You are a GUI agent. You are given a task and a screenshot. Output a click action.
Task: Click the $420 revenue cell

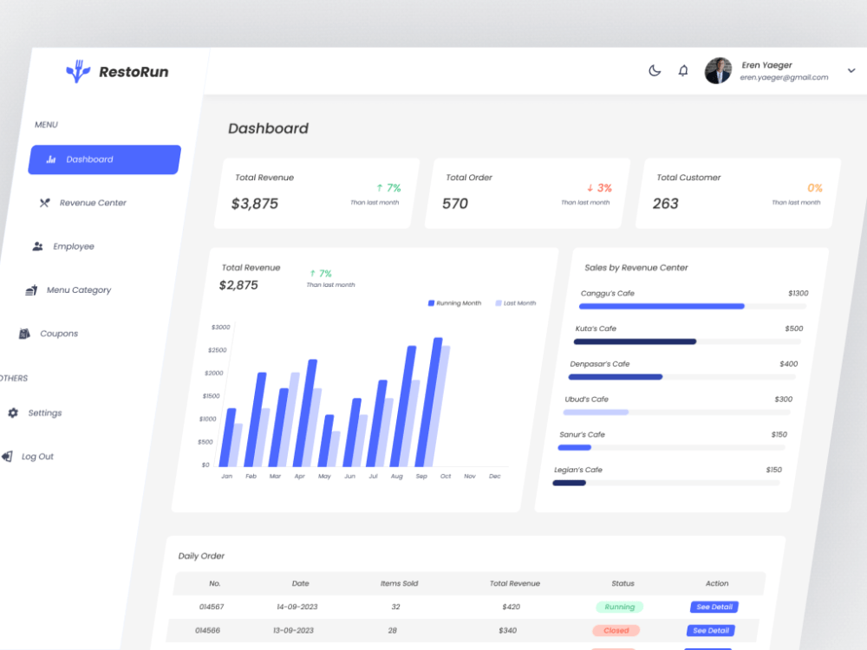click(x=512, y=607)
